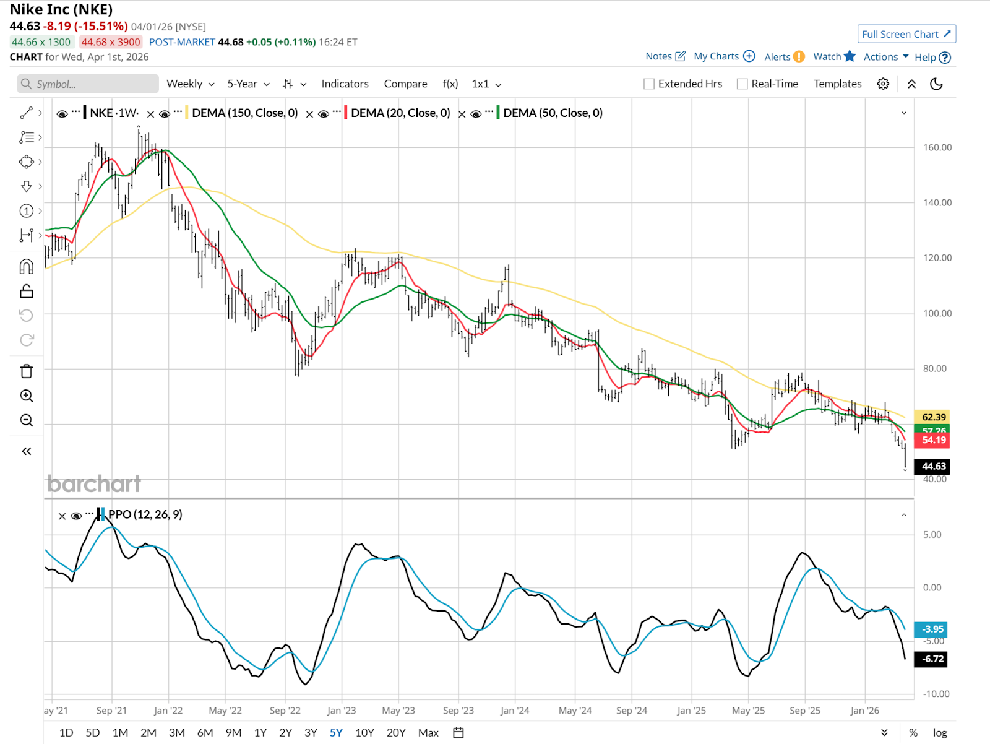Click the lock drawings icon
Viewport: 990px width, 744px height.
point(26,291)
